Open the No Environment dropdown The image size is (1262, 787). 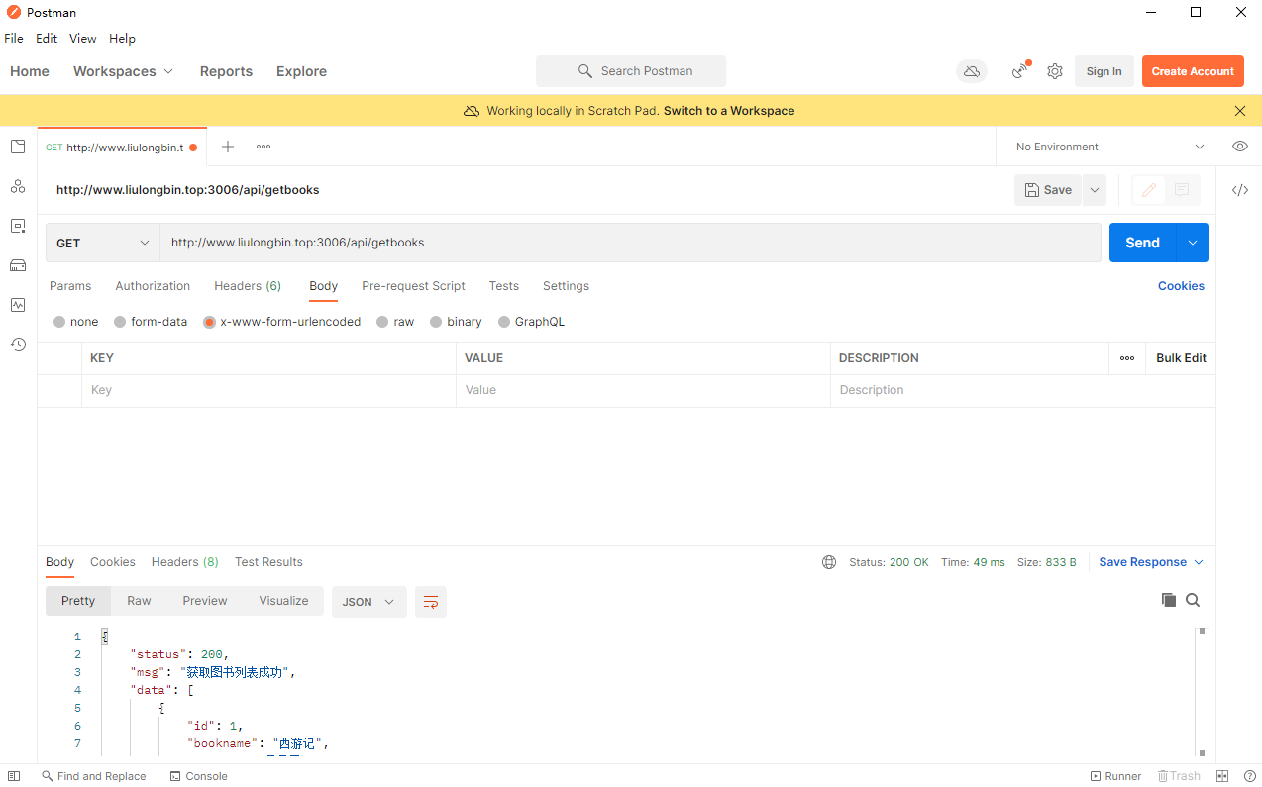click(x=1109, y=147)
